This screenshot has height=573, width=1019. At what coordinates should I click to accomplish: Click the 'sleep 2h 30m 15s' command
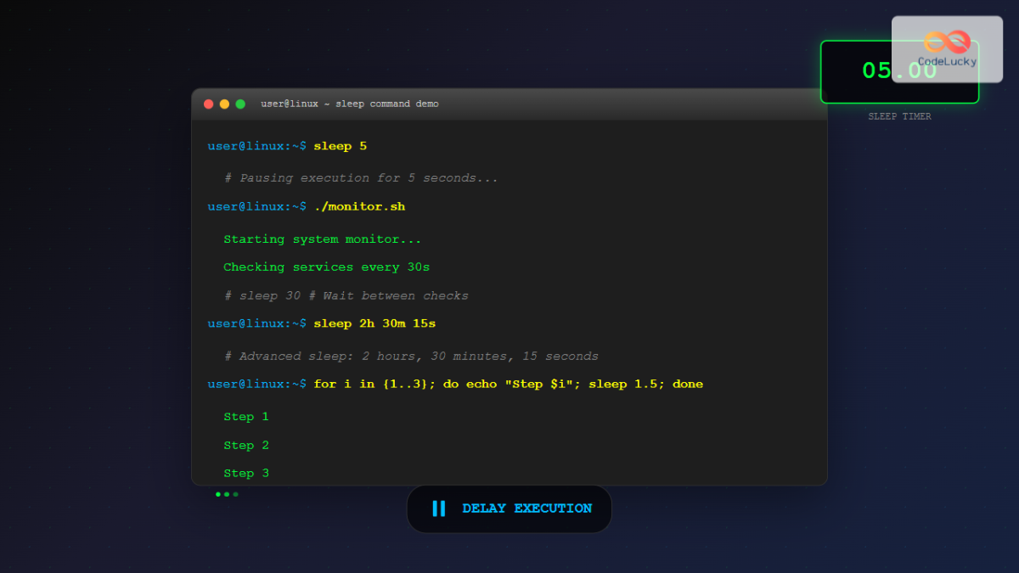[x=374, y=323]
